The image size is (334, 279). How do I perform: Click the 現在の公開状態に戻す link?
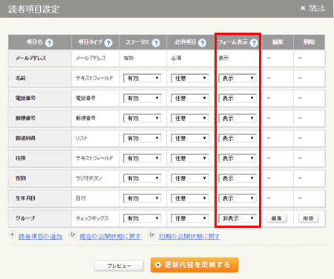[x=111, y=237]
